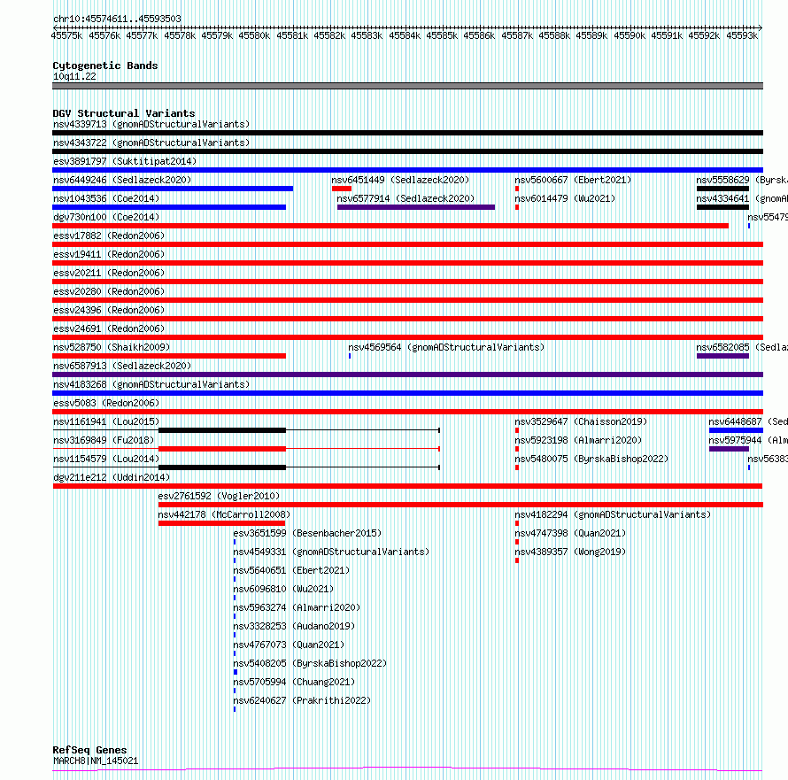Open variant nsv6014479 (Wu2021) label
Screen dimensions: 788x780
[x=565, y=198]
